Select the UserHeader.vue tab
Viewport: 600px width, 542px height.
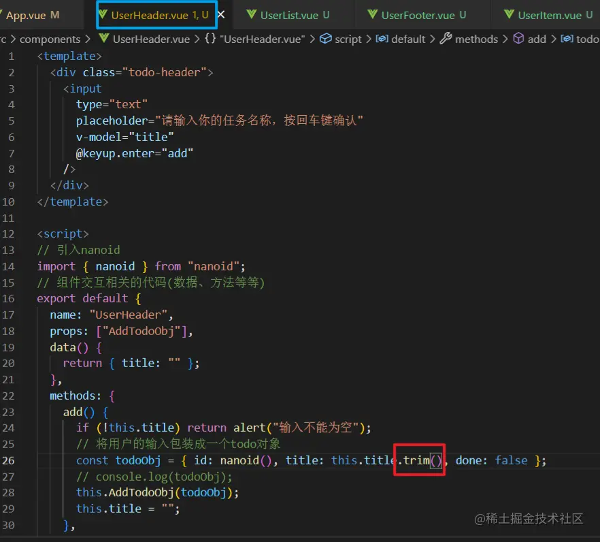[x=157, y=16]
